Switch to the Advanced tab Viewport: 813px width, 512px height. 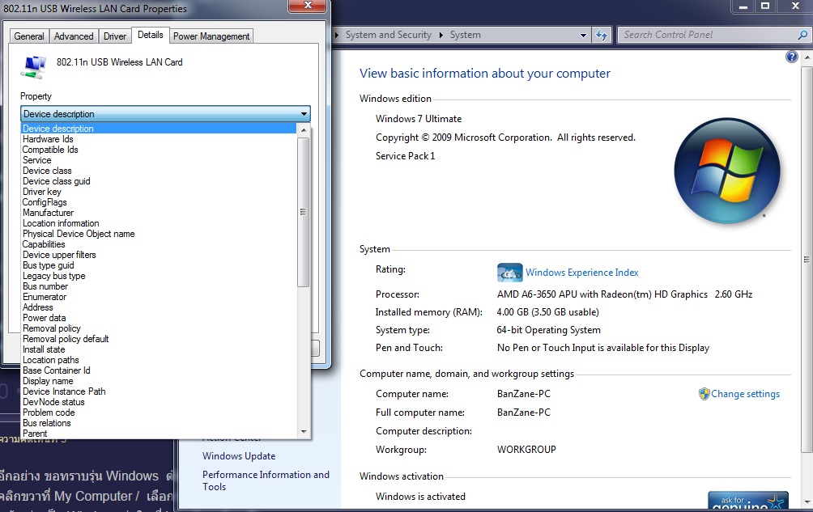(74, 36)
